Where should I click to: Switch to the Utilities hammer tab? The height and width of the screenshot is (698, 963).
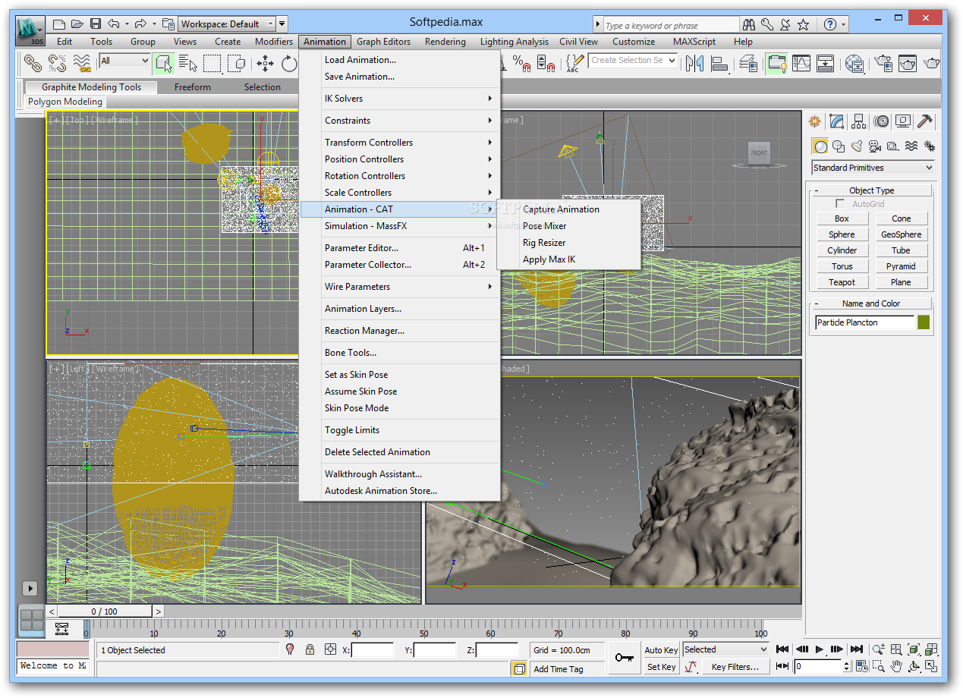point(925,121)
